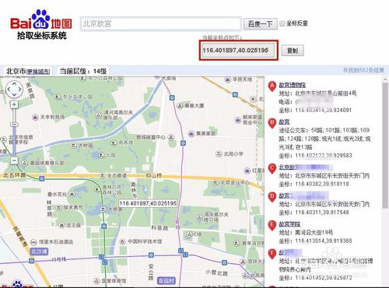Click the 塔里木石油酒店 hotel icon

(x=33, y=242)
